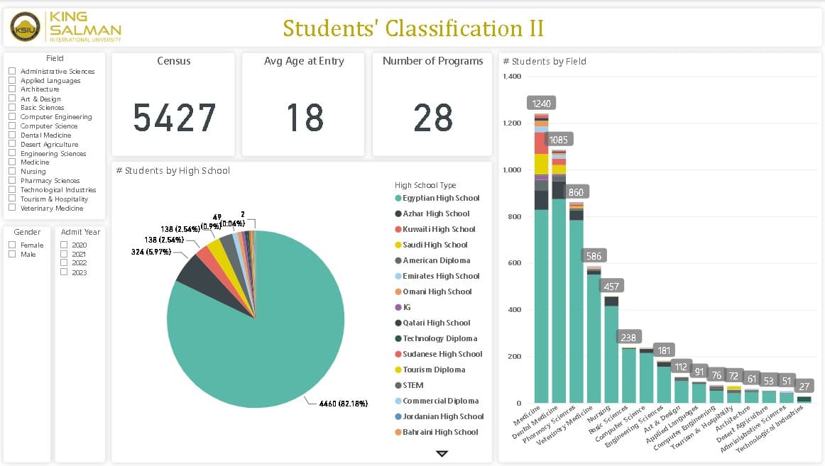The image size is (825, 466).
Task: Tick the Art & Design checkbox
Action: click(12, 99)
